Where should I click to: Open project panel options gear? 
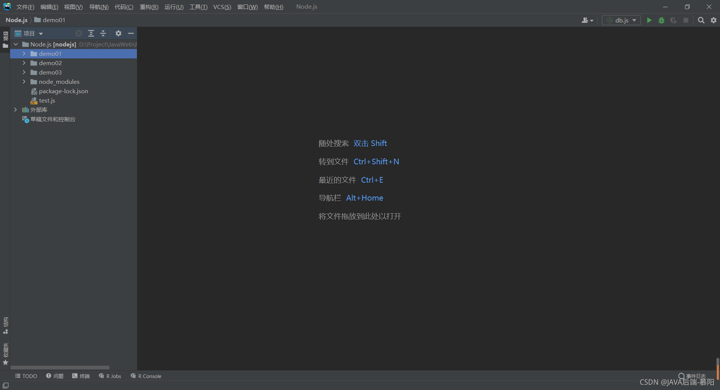pyautogui.click(x=118, y=33)
